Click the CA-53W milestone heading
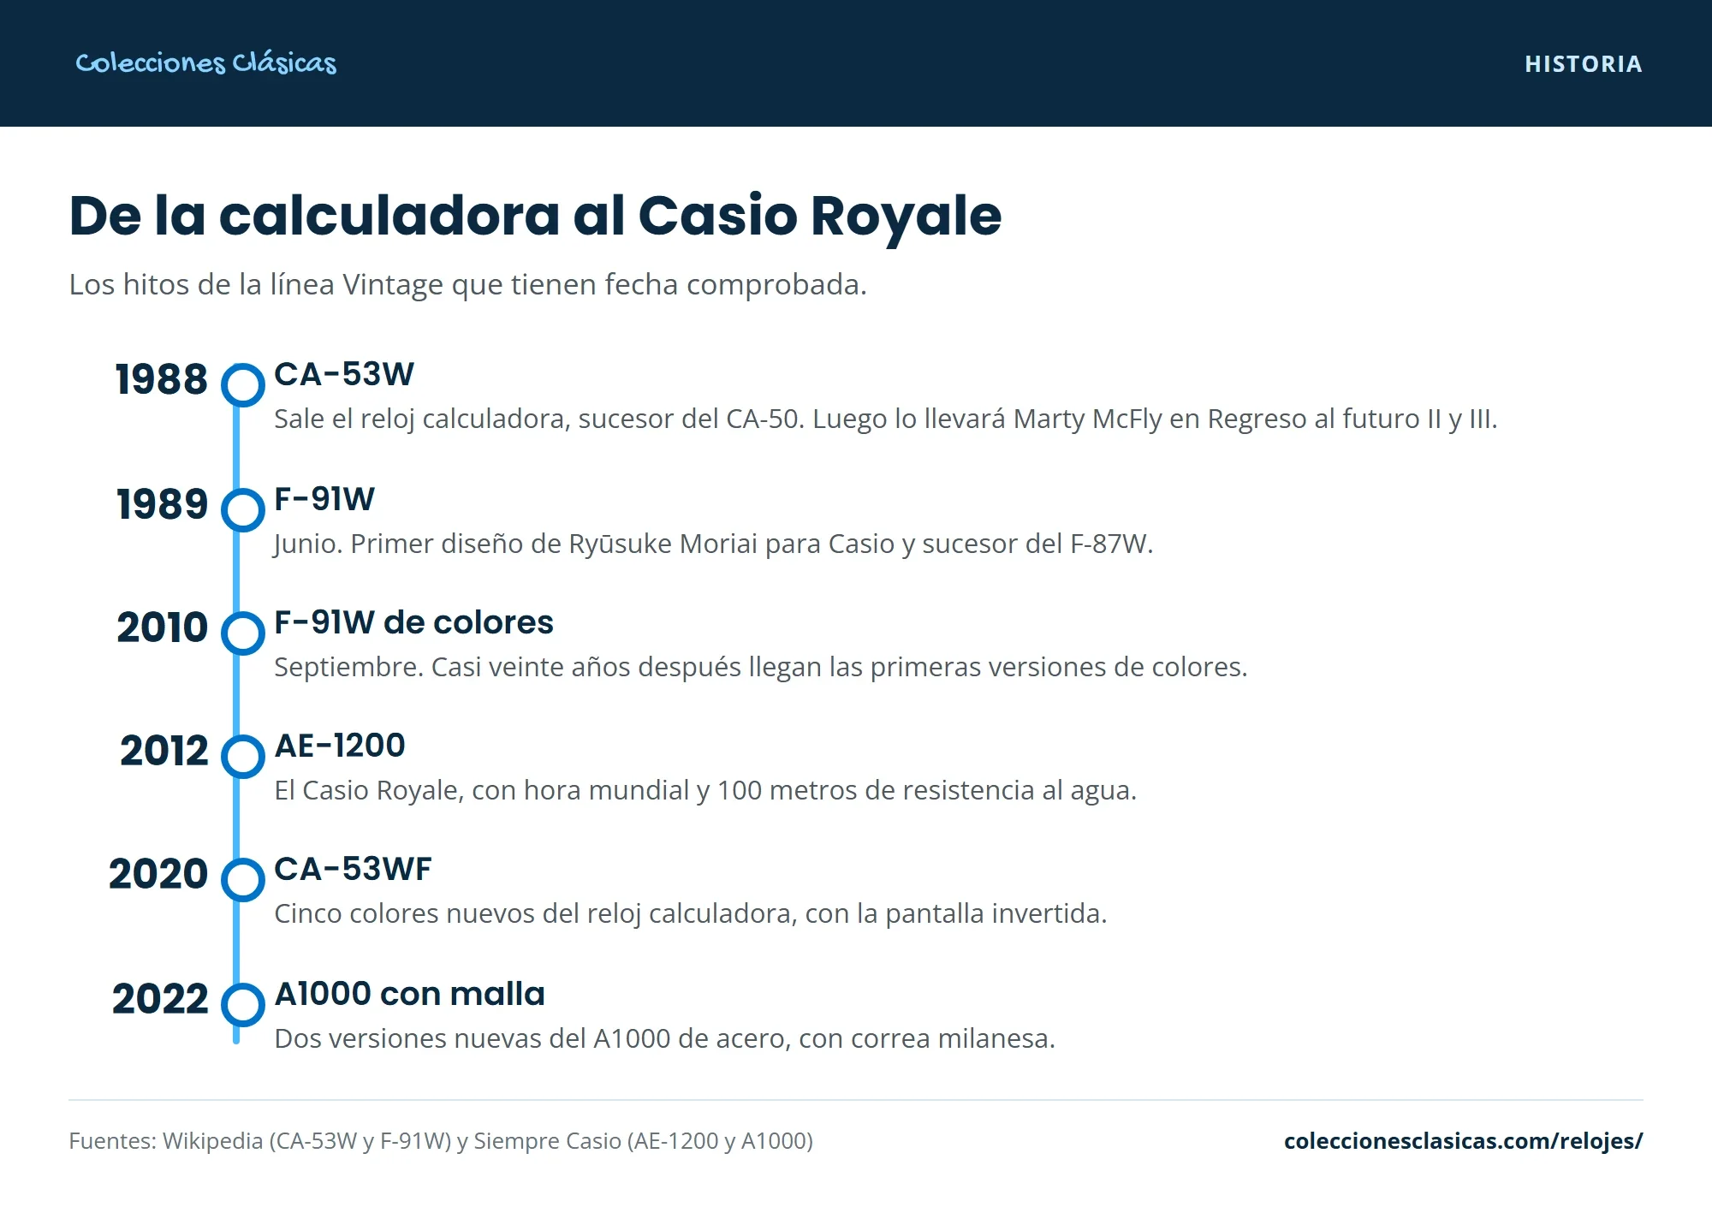 tap(344, 374)
